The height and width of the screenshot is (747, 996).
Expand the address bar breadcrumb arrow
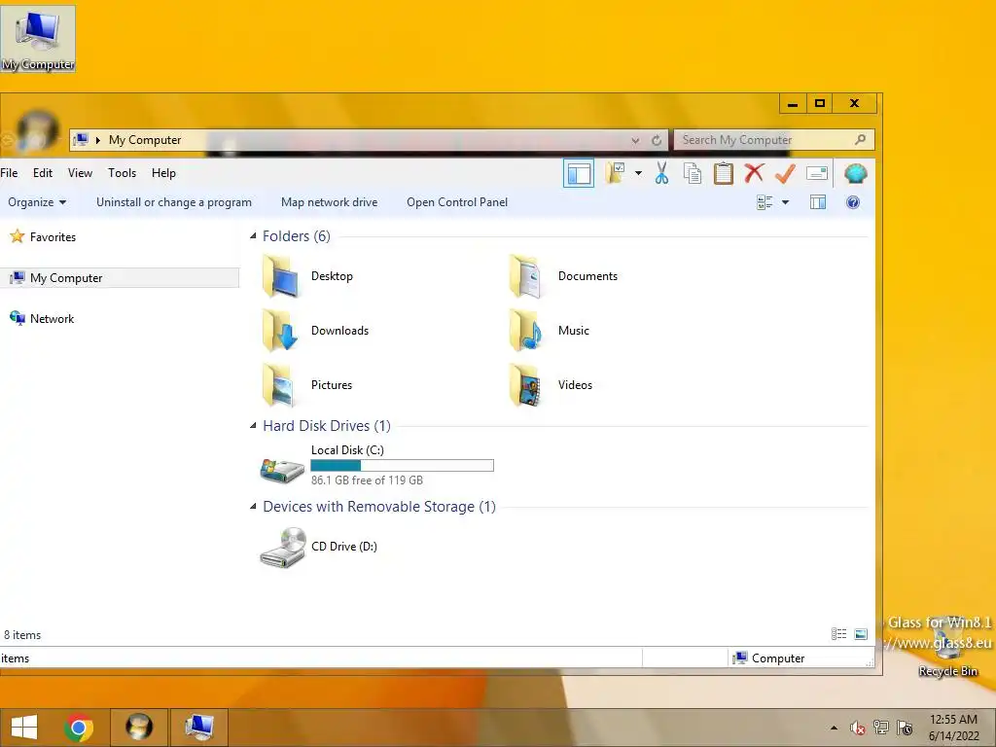[98, 140]
